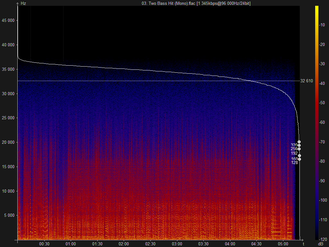
Task: Click the -10 dB scale label
Action: pos(322,25)
